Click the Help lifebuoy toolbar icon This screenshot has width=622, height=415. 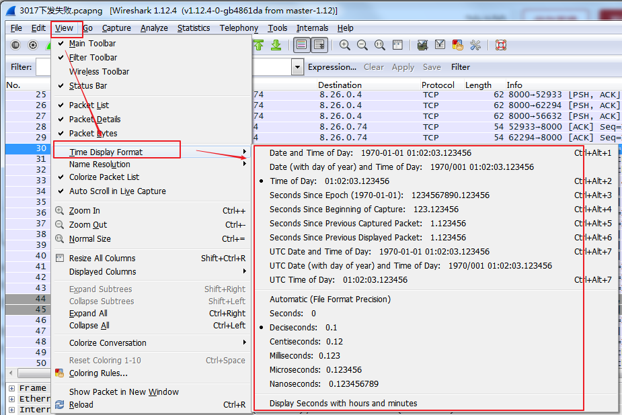click(x=500, y=44)
